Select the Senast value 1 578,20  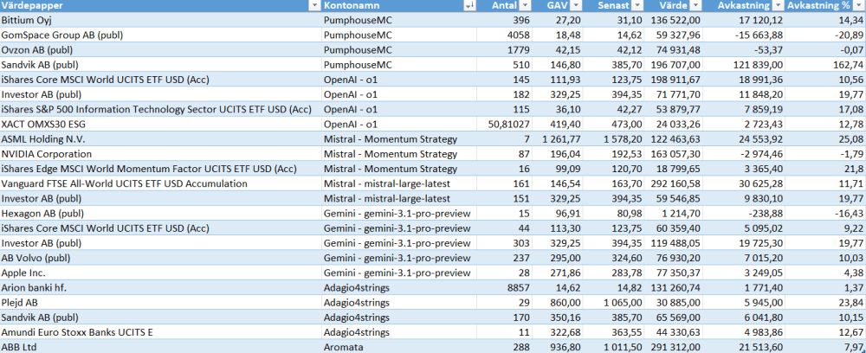click(x=614, y=139)
